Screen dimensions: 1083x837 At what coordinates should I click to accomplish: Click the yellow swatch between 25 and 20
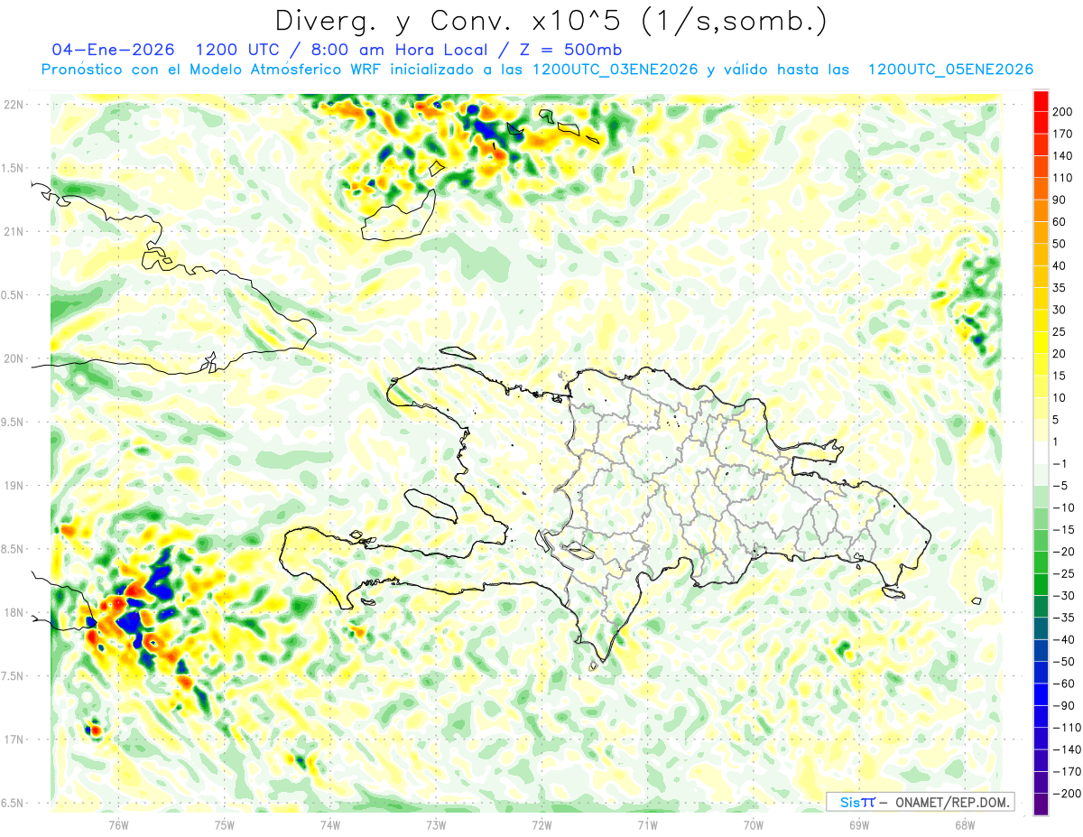pyautogui.click(x=1041, y=342)
